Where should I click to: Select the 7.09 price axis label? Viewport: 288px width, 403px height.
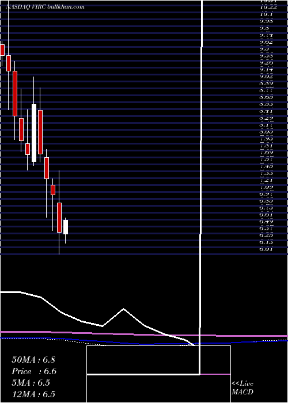point(266,187)
